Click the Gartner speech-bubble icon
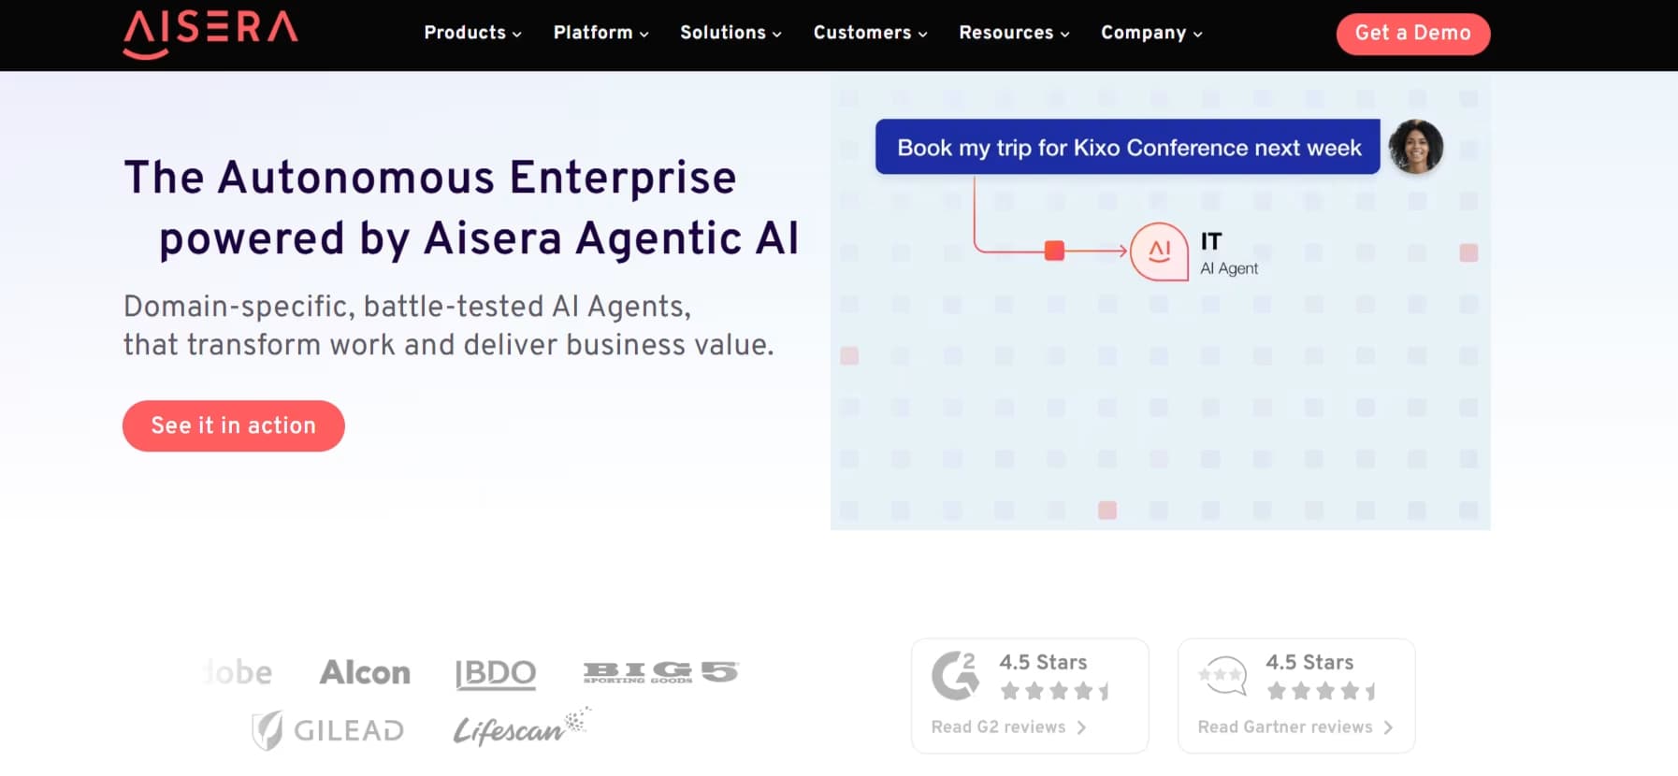The image size is (1678, 776). (1223, 675)
